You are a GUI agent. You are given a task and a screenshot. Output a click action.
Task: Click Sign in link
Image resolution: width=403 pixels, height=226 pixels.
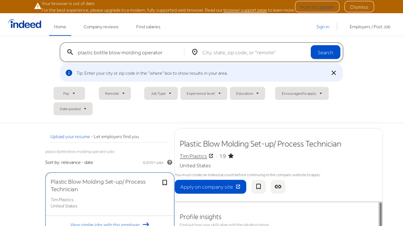point(322,27)
